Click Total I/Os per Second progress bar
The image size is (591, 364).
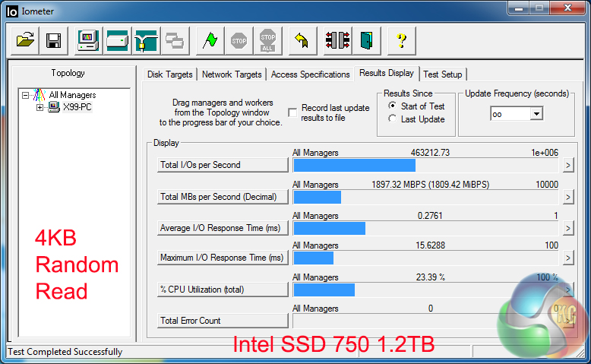click(425, 165)
